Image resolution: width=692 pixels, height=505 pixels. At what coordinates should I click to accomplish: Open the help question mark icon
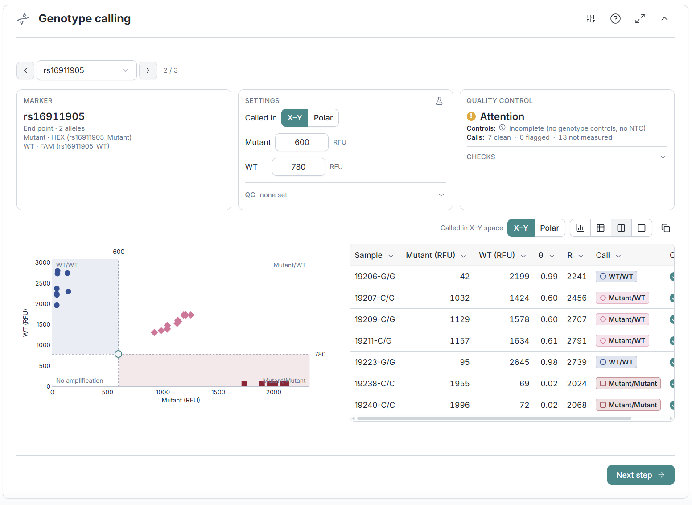coord(615,19)
